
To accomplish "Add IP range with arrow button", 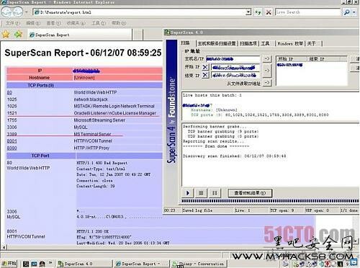I will (267, 71).
